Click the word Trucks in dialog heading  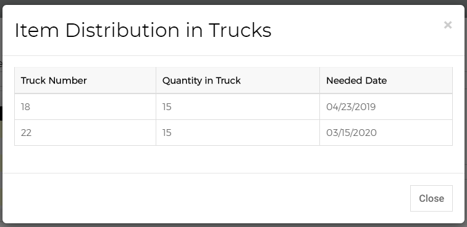tap(240, 30)
